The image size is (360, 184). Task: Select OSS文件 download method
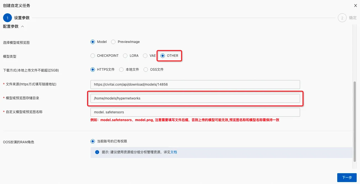(x=146, y=70)
